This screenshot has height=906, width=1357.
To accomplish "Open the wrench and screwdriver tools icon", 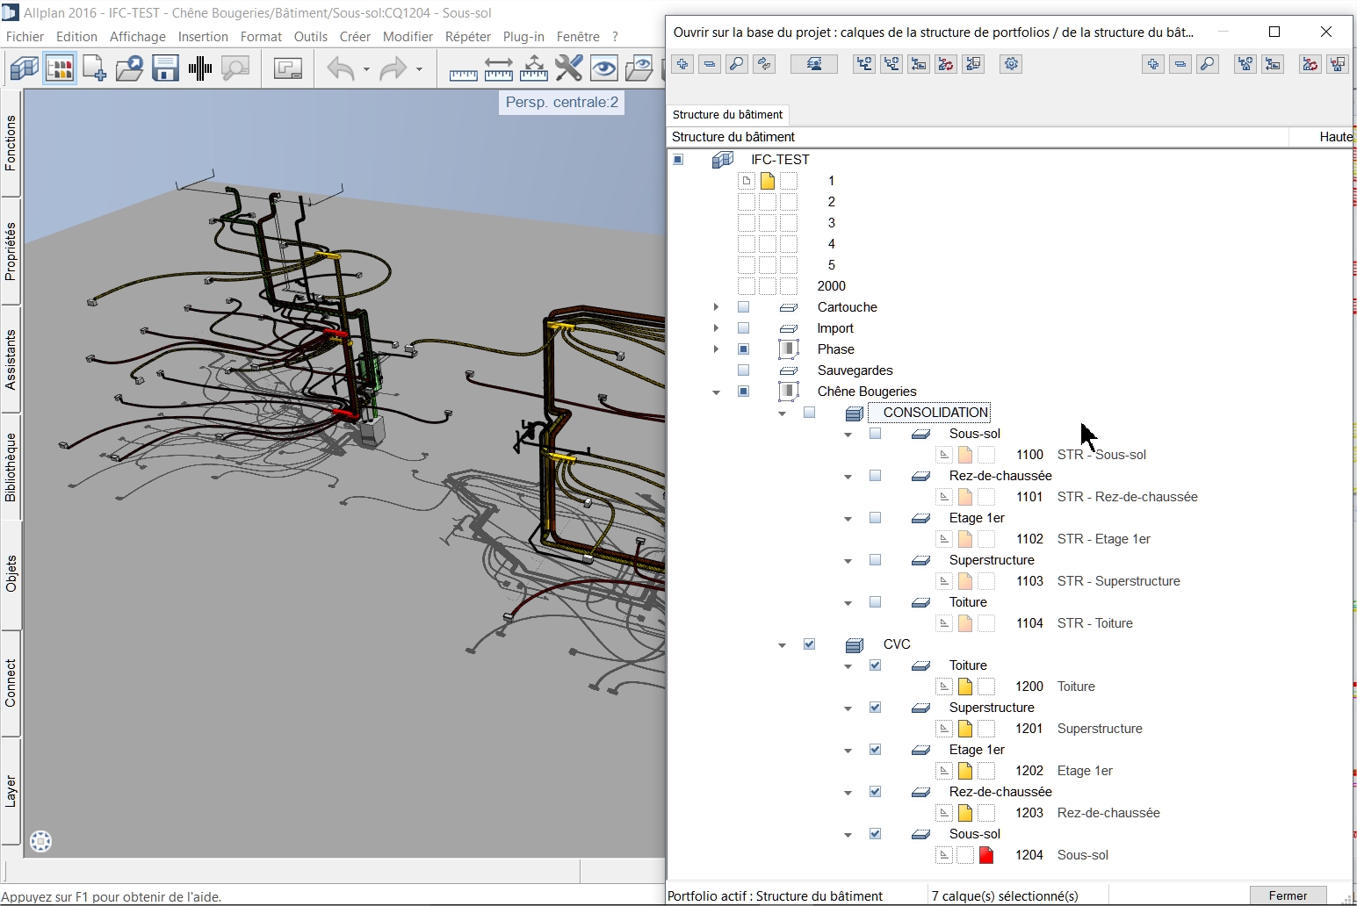I will [x=569, y=68].
